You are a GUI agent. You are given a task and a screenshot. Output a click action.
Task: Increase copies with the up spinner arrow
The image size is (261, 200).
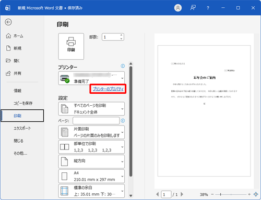pyautogui.click(x=122, y=35)
